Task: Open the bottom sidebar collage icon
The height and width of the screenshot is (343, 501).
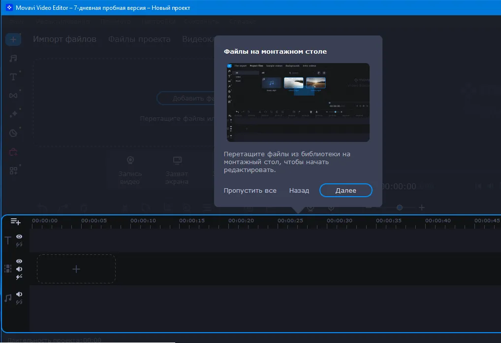Action: pyautogui.click(x=13, y=171)
